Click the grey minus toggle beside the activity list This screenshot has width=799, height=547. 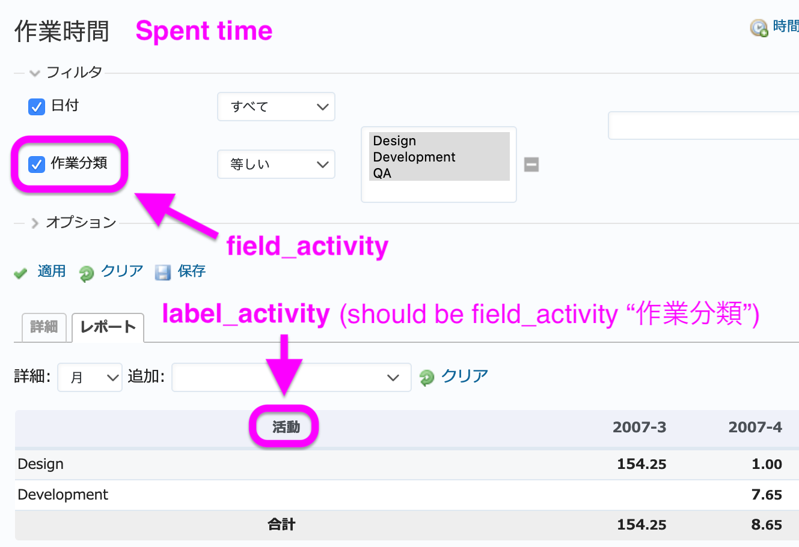(531, 165)
